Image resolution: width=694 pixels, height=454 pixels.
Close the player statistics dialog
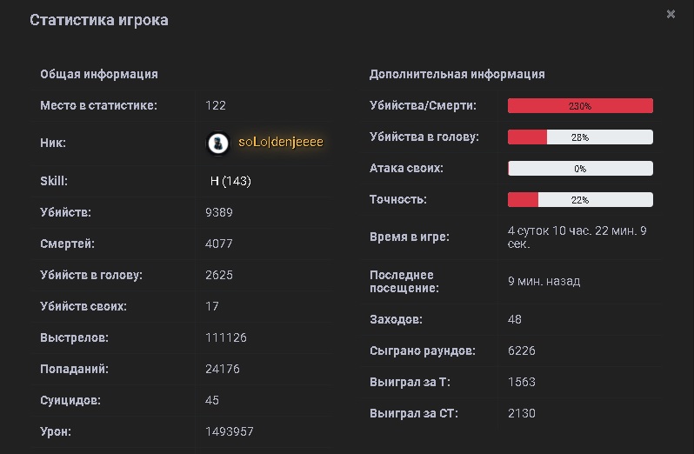point(671,15)
